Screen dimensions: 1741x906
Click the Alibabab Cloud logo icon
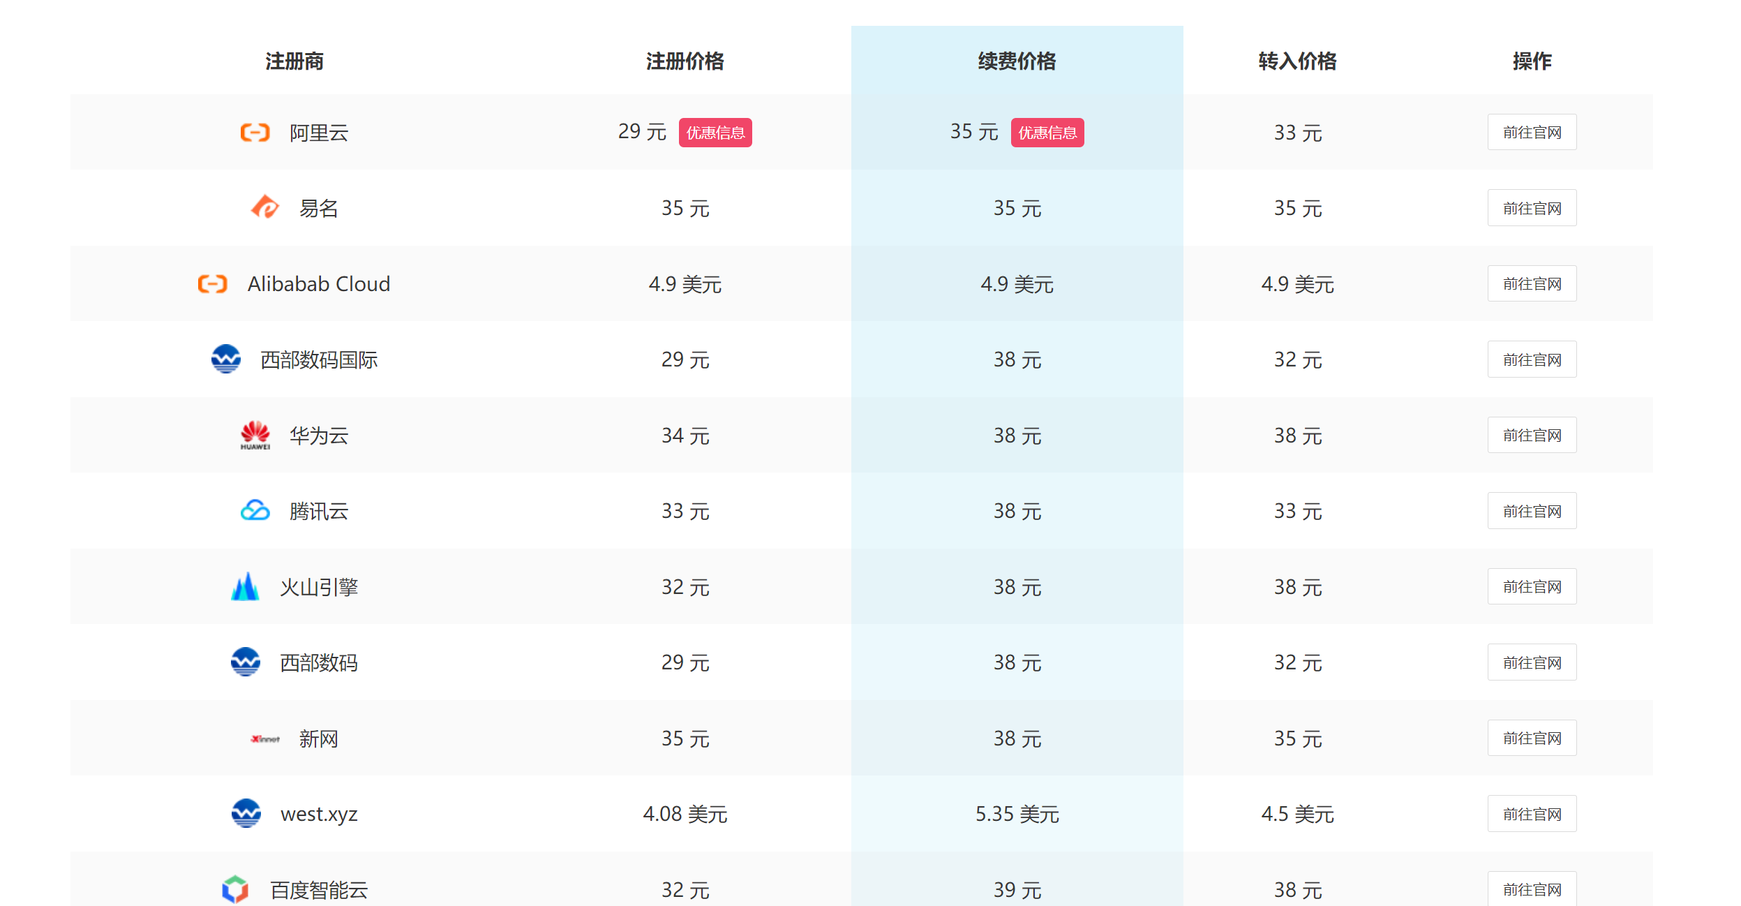[x=212, y=283]
